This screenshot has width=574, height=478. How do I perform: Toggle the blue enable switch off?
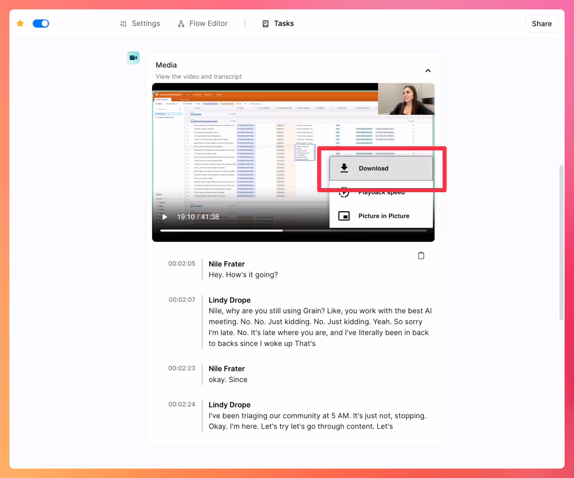pyautogui.click(x=41, y=23)
